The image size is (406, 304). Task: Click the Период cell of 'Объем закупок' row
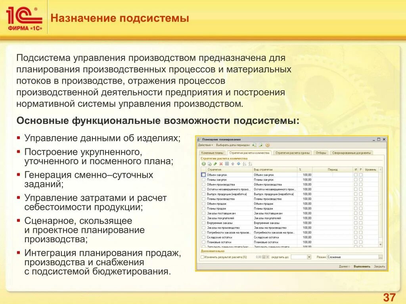(x=333, y=175)
